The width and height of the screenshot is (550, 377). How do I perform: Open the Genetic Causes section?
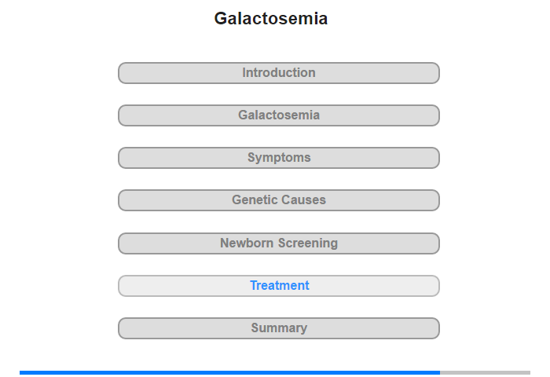pos(278,200)
